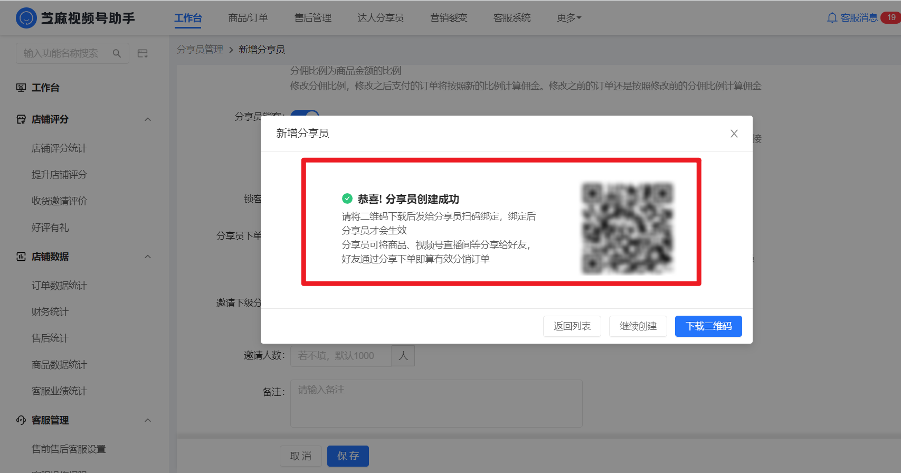The width and height of the screenshot is (901, 473).
Task: Open 财务统计 in sidebar
Action: point(50,312)
